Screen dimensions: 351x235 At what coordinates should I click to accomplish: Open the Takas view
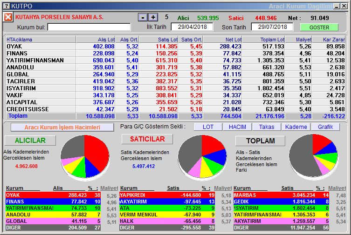tap(267, 127)
